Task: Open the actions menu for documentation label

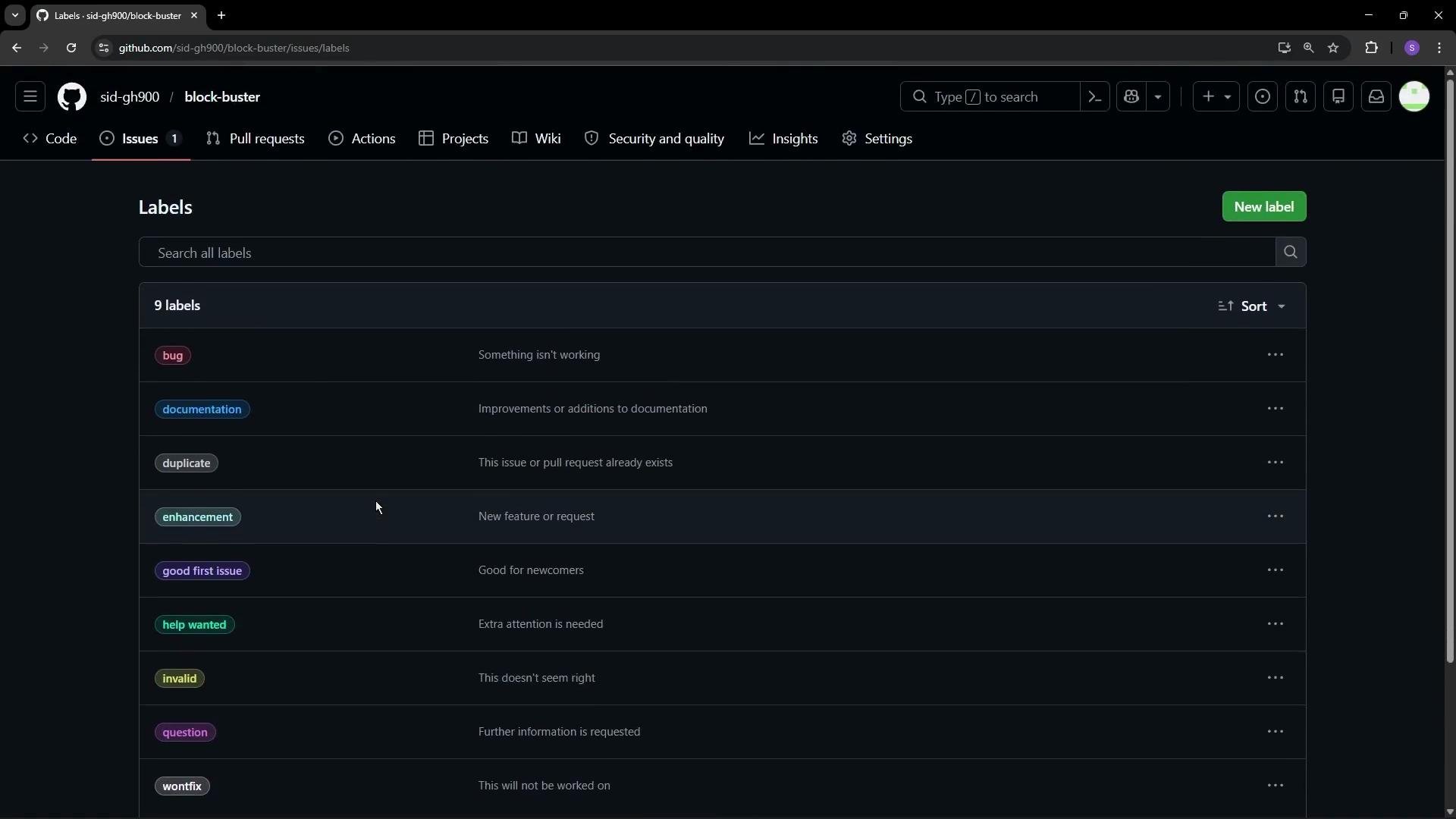Action: click(1276, 409)
